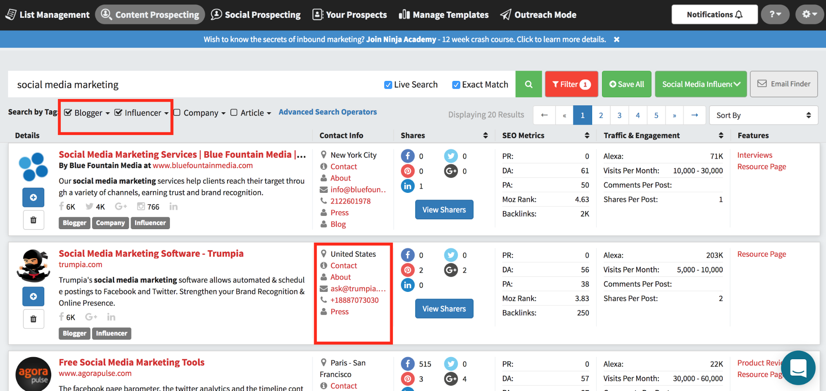Image resolution: width=826 pixels, height=391 pixels.
Task: Open Free Social Media Marketing Tools title
Action: [x=131, y=362]
